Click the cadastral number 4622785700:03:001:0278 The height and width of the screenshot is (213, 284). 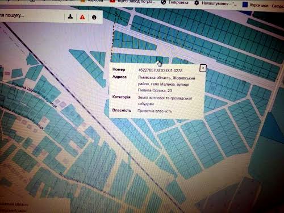pos(160,70)
